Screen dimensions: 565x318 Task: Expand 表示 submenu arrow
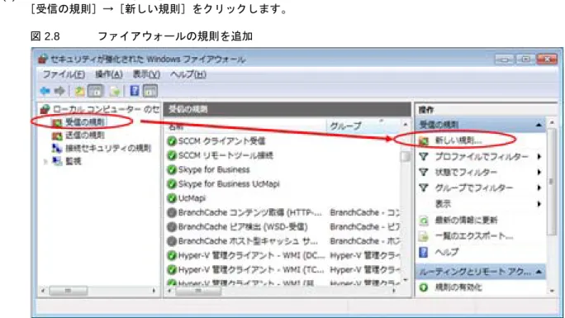tap(539, 204)
